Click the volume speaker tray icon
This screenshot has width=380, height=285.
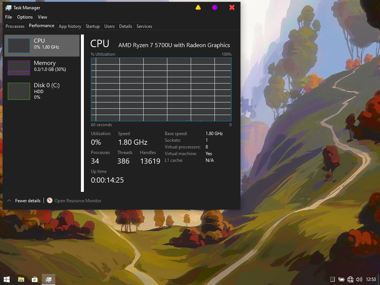pyautogui.click(x=359, y=279)
